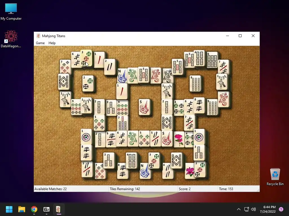Screen dimensions: 289x216
Task: Pick the 7 circles tile in the bottom row
Action: tap(100, 171)
